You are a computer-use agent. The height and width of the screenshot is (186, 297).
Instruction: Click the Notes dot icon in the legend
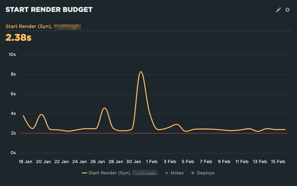(x=167, y=173)
